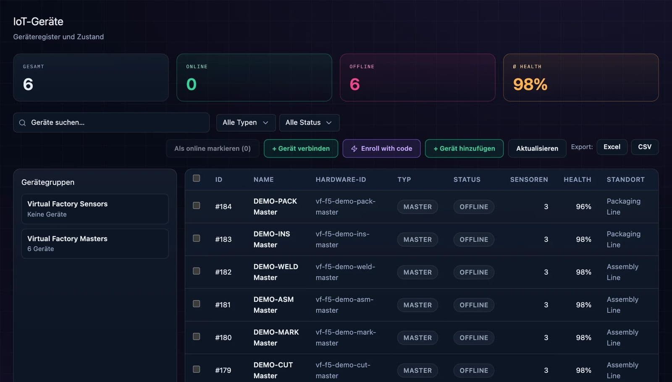
Task: Click the DEMO-CUT Master device name
Action: (x=273, y=370)
